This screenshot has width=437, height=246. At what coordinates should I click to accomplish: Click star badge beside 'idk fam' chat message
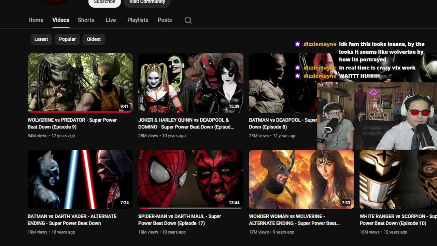298,44
